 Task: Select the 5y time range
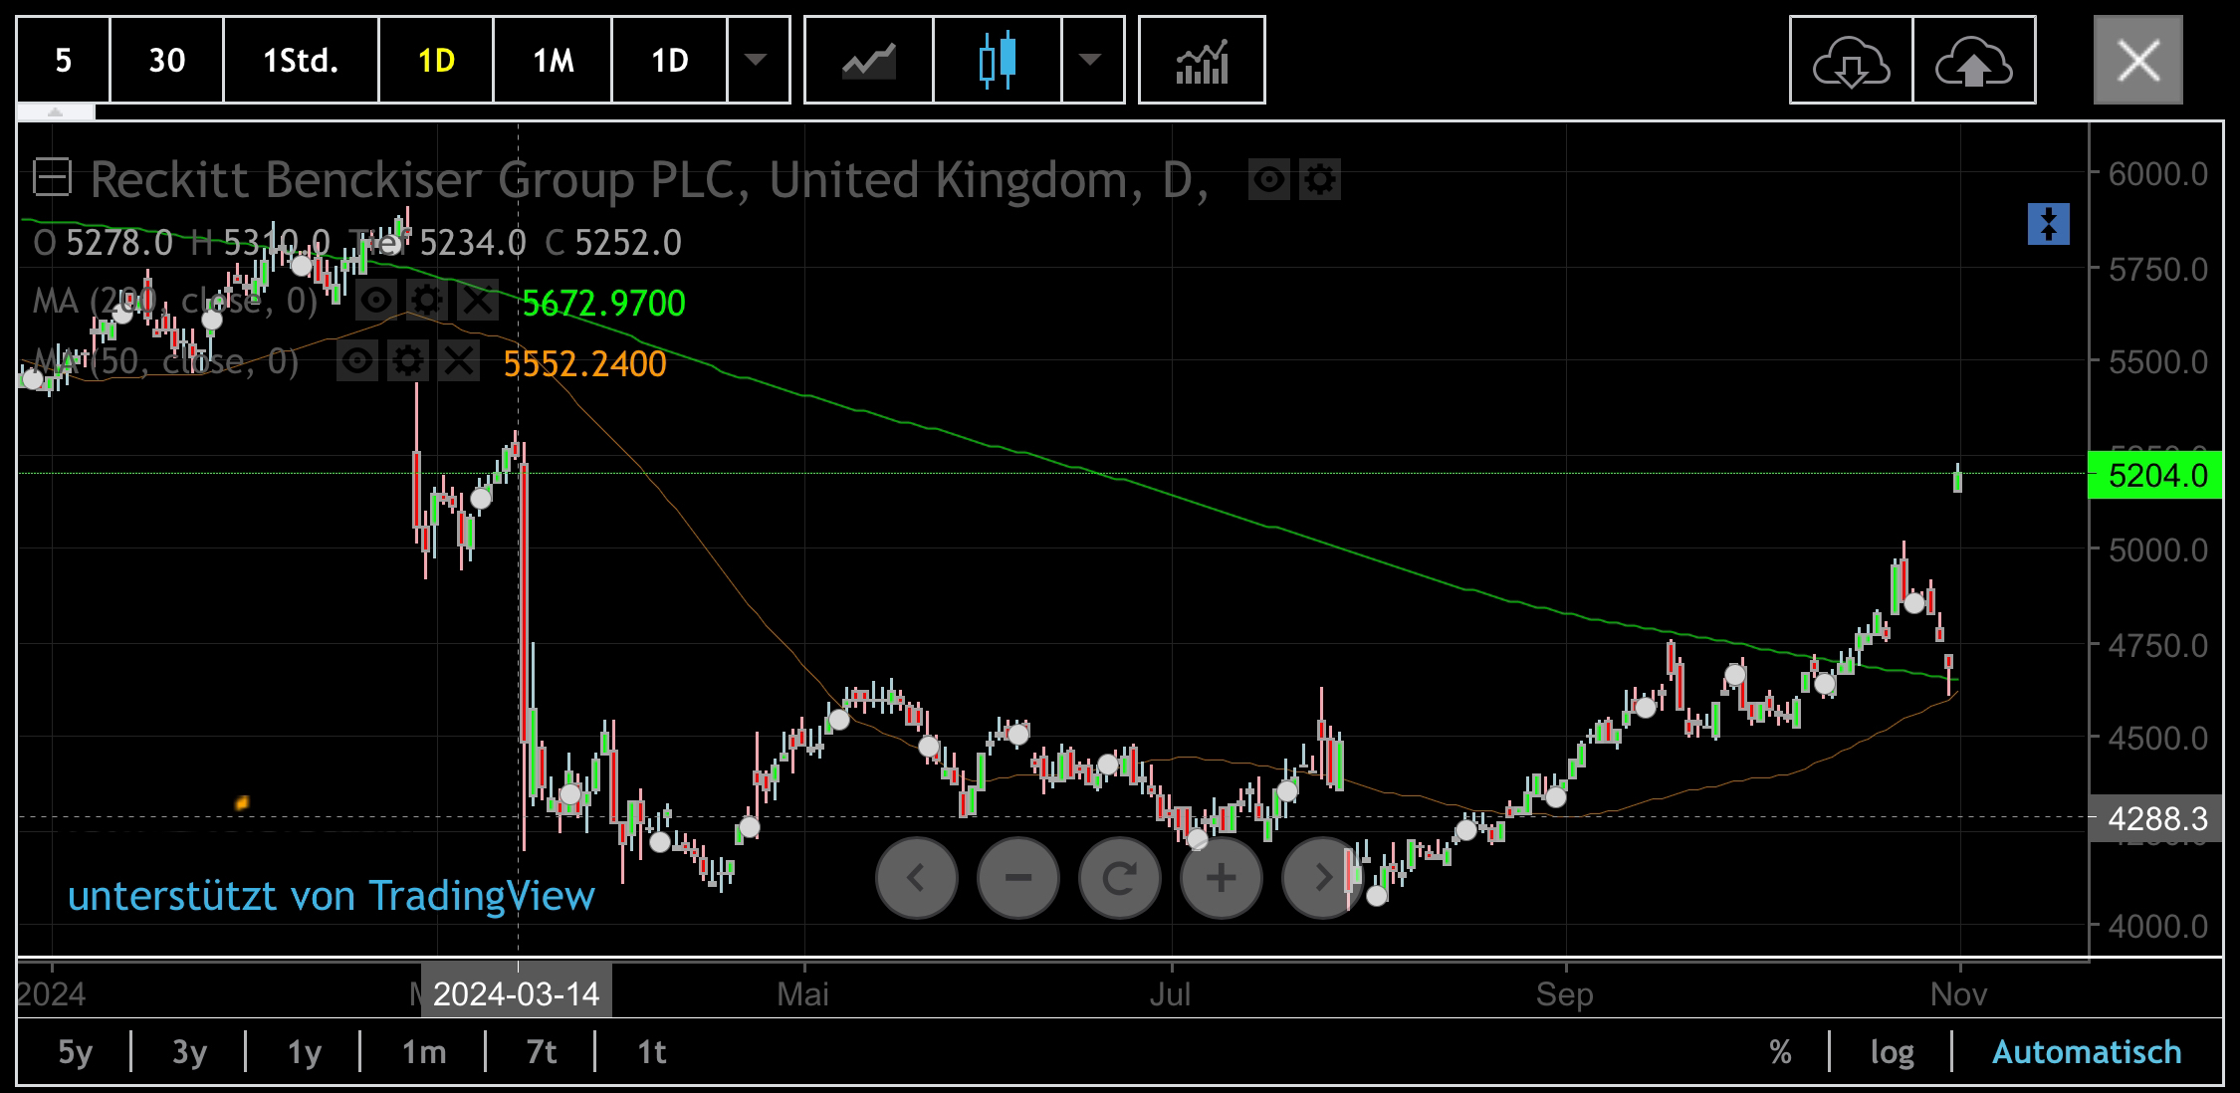[x=75, y=1052]
